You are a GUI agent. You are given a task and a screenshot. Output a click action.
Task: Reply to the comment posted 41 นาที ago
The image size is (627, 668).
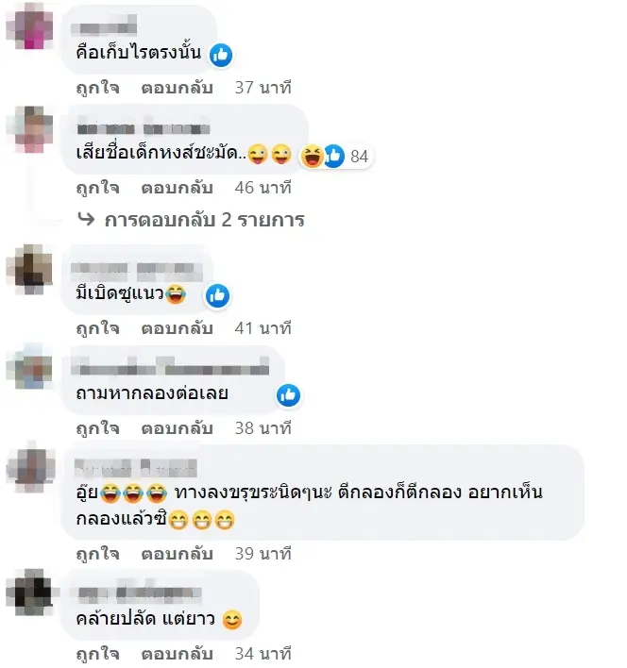[x=177, y=328]
